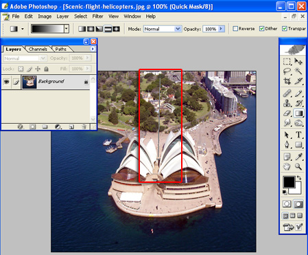Switch to the Paths tab
Screen dimensions: 308x255
(60, 49)
